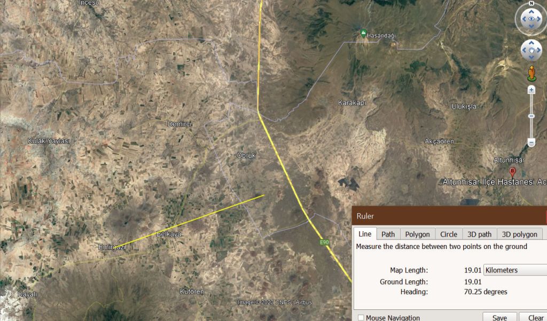Image resolution: width=547 pixels, height=321 pixels.
Task: Switch to the Path tab
Action: click(x=388, y=234)
